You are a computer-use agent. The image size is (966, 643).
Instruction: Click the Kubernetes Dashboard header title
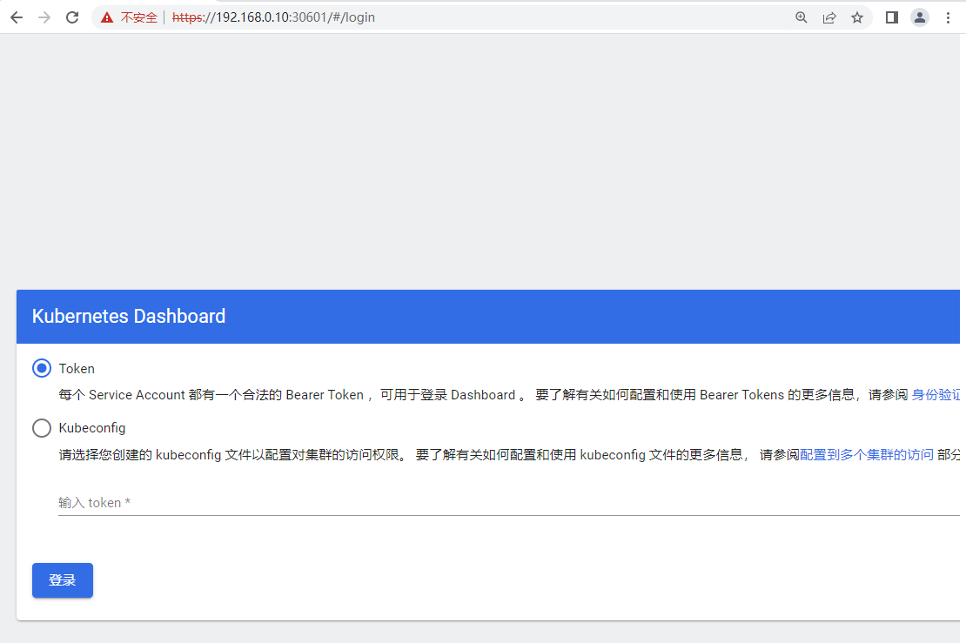(x=129, y=316)
